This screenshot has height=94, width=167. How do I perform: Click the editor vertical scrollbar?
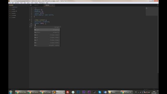(x=158, y=40)
